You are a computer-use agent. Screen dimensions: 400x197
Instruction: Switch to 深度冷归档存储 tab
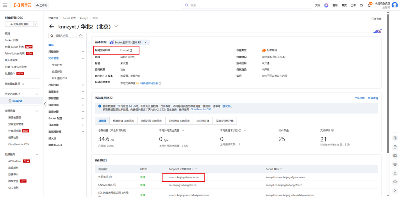(225, 121)
